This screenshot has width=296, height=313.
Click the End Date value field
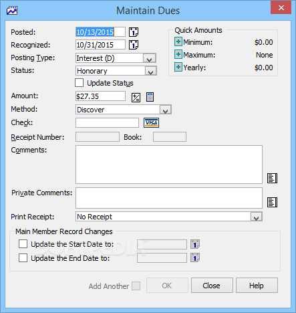(x=162, y=258)
